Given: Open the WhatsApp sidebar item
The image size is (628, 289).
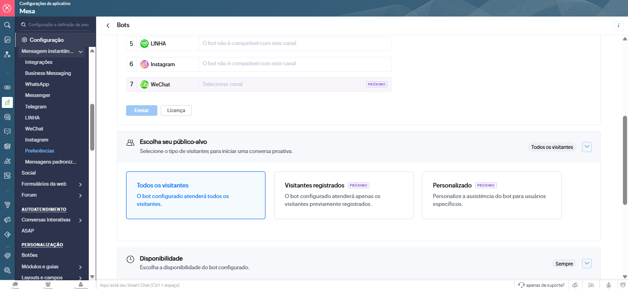Looking at the screenshot, I should [37, 85].
